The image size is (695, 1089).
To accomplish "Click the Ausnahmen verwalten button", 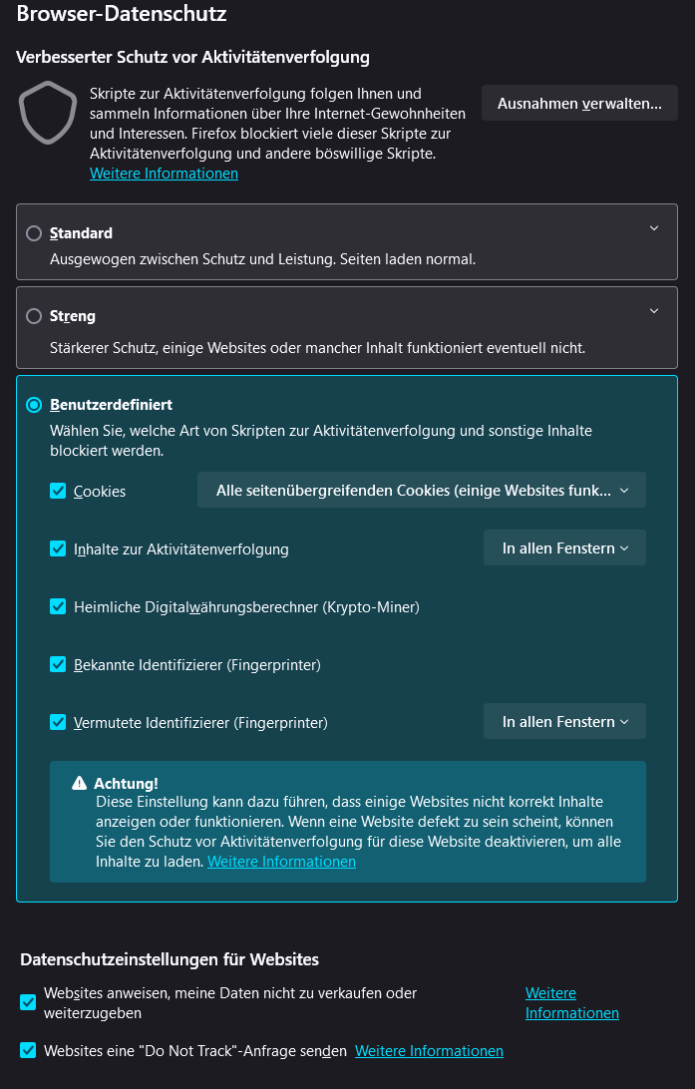I will [579, 103].
